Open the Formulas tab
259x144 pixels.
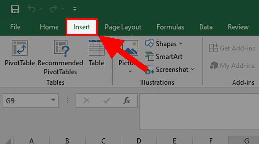point(170,27)
